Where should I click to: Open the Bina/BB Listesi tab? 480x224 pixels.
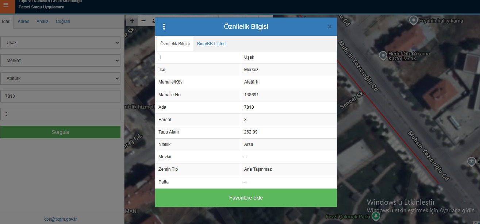[212, 44]
